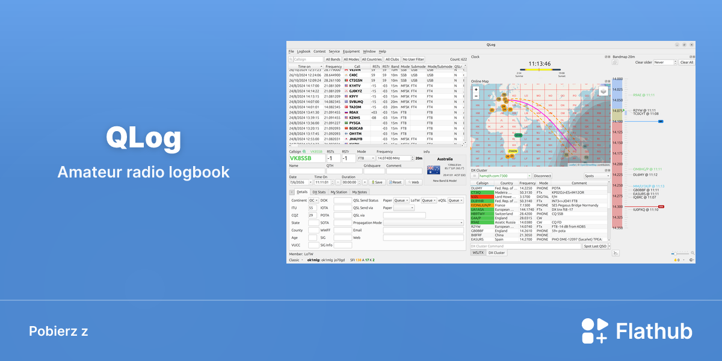The image size is (722, 361).
Task: Click the bandmap icon beside Clear older
Action: (616, 62)
